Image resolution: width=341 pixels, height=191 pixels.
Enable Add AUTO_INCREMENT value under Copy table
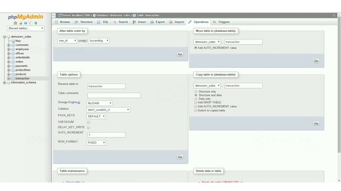196,106
